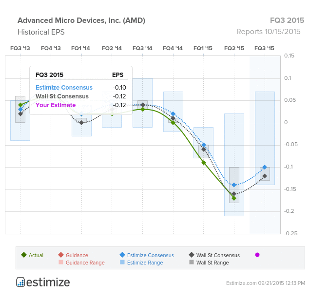Click Estimize Consensus row in the tooltip
Screen dimensions: 329x302
(x=81, y=88)
